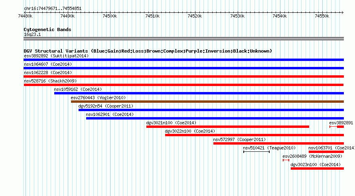355x196 pixels.
Task: Click the red bar under nsv528716
Action: click(x=183, y=85)
